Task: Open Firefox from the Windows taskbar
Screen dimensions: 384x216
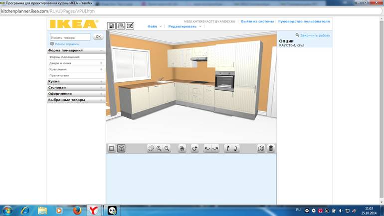Action: coord(76,210)
